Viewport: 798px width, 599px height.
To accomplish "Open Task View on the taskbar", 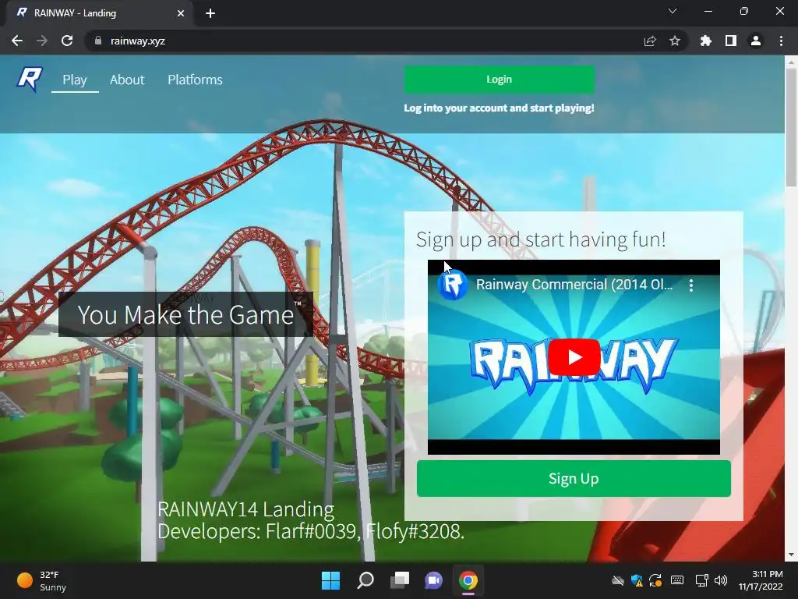I will [400, 580].
